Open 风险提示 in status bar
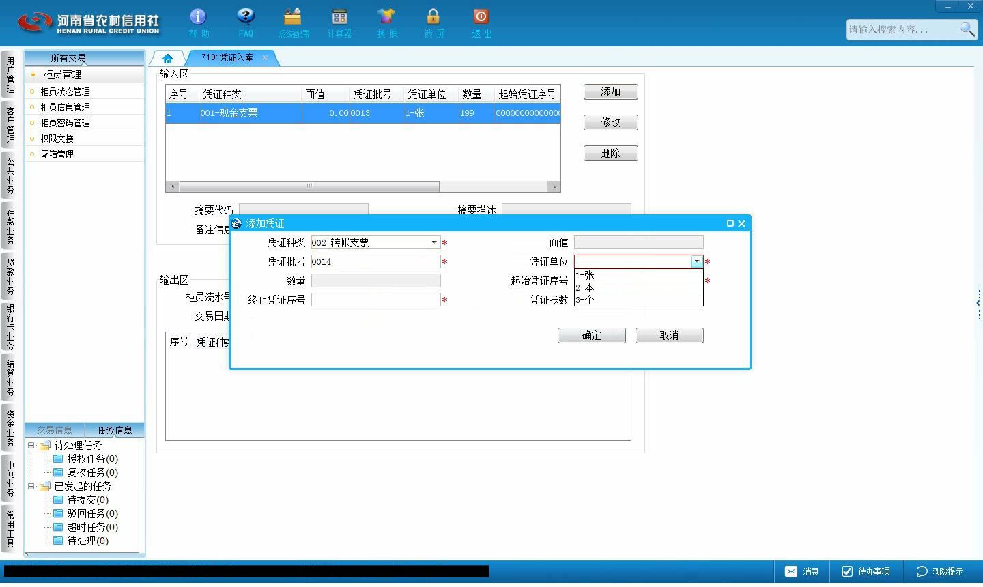The image size is (983, 587). pos(939,571)
